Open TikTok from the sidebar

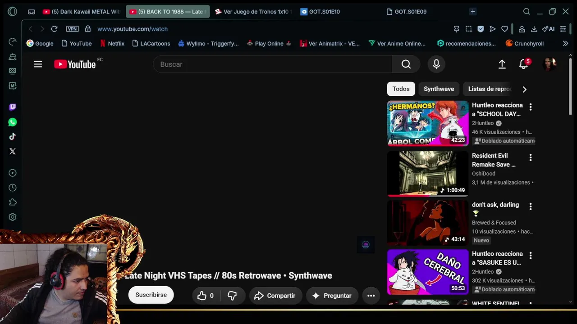(13, 136)
